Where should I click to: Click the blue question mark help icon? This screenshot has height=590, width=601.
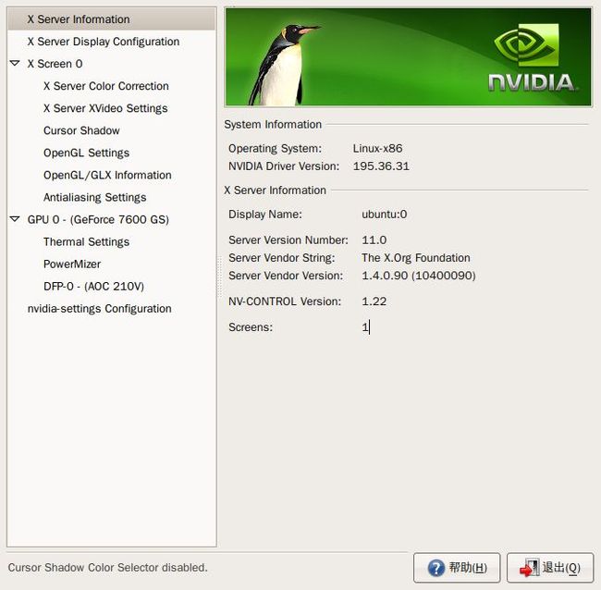click(436, 568)
